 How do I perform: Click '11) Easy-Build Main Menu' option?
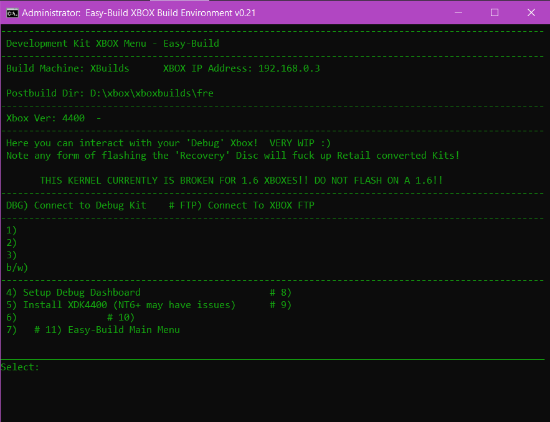coord(113,330)
